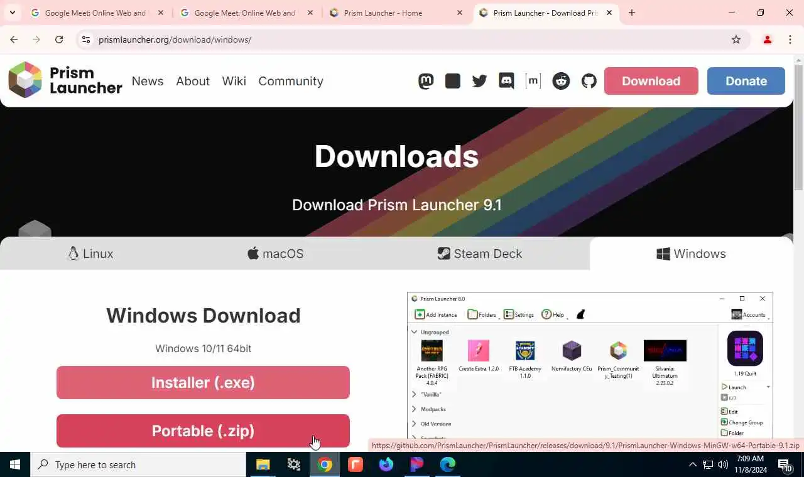Bookmark this page with the star icon
The image size is (804, 477).
pos(736,40)
